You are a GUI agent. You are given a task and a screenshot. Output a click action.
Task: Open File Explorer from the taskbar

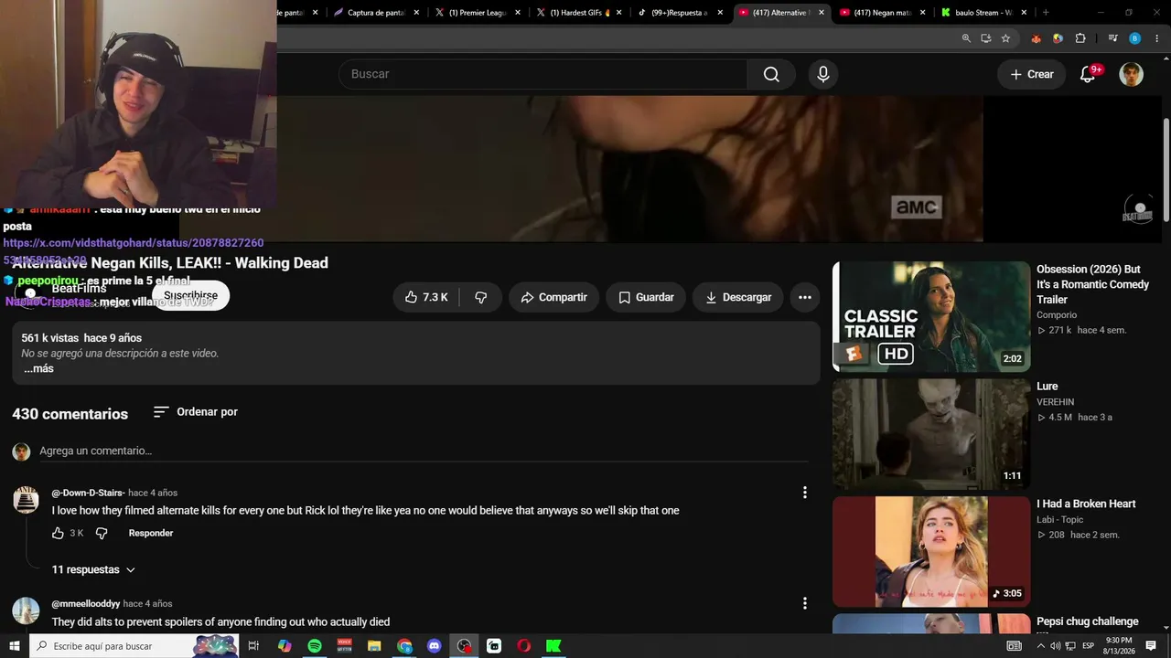point(374,646)
